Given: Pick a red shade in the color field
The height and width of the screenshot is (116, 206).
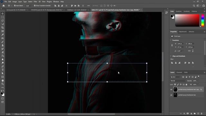Looking at the screenshot, I should (187, 21).
